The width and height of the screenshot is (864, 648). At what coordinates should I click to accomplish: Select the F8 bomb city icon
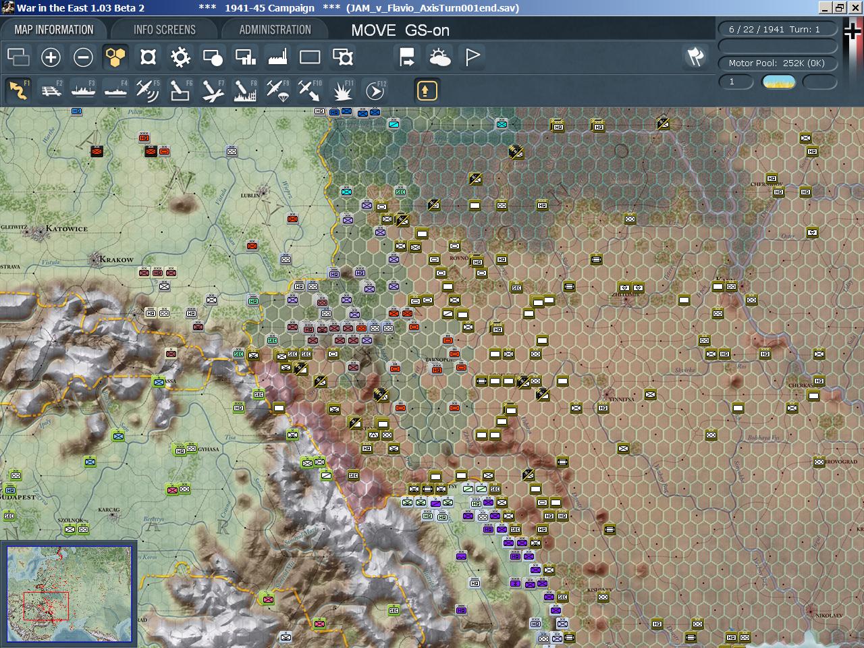(x=245, y=90)
